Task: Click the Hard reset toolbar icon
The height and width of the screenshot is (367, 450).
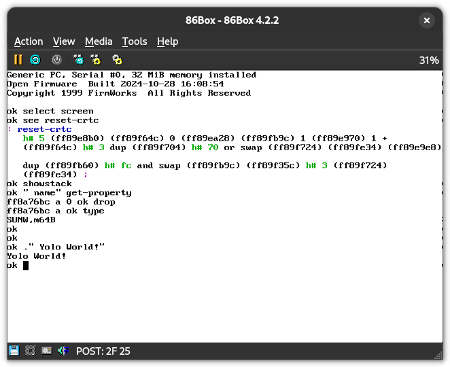Action: [x=35, y=60]
